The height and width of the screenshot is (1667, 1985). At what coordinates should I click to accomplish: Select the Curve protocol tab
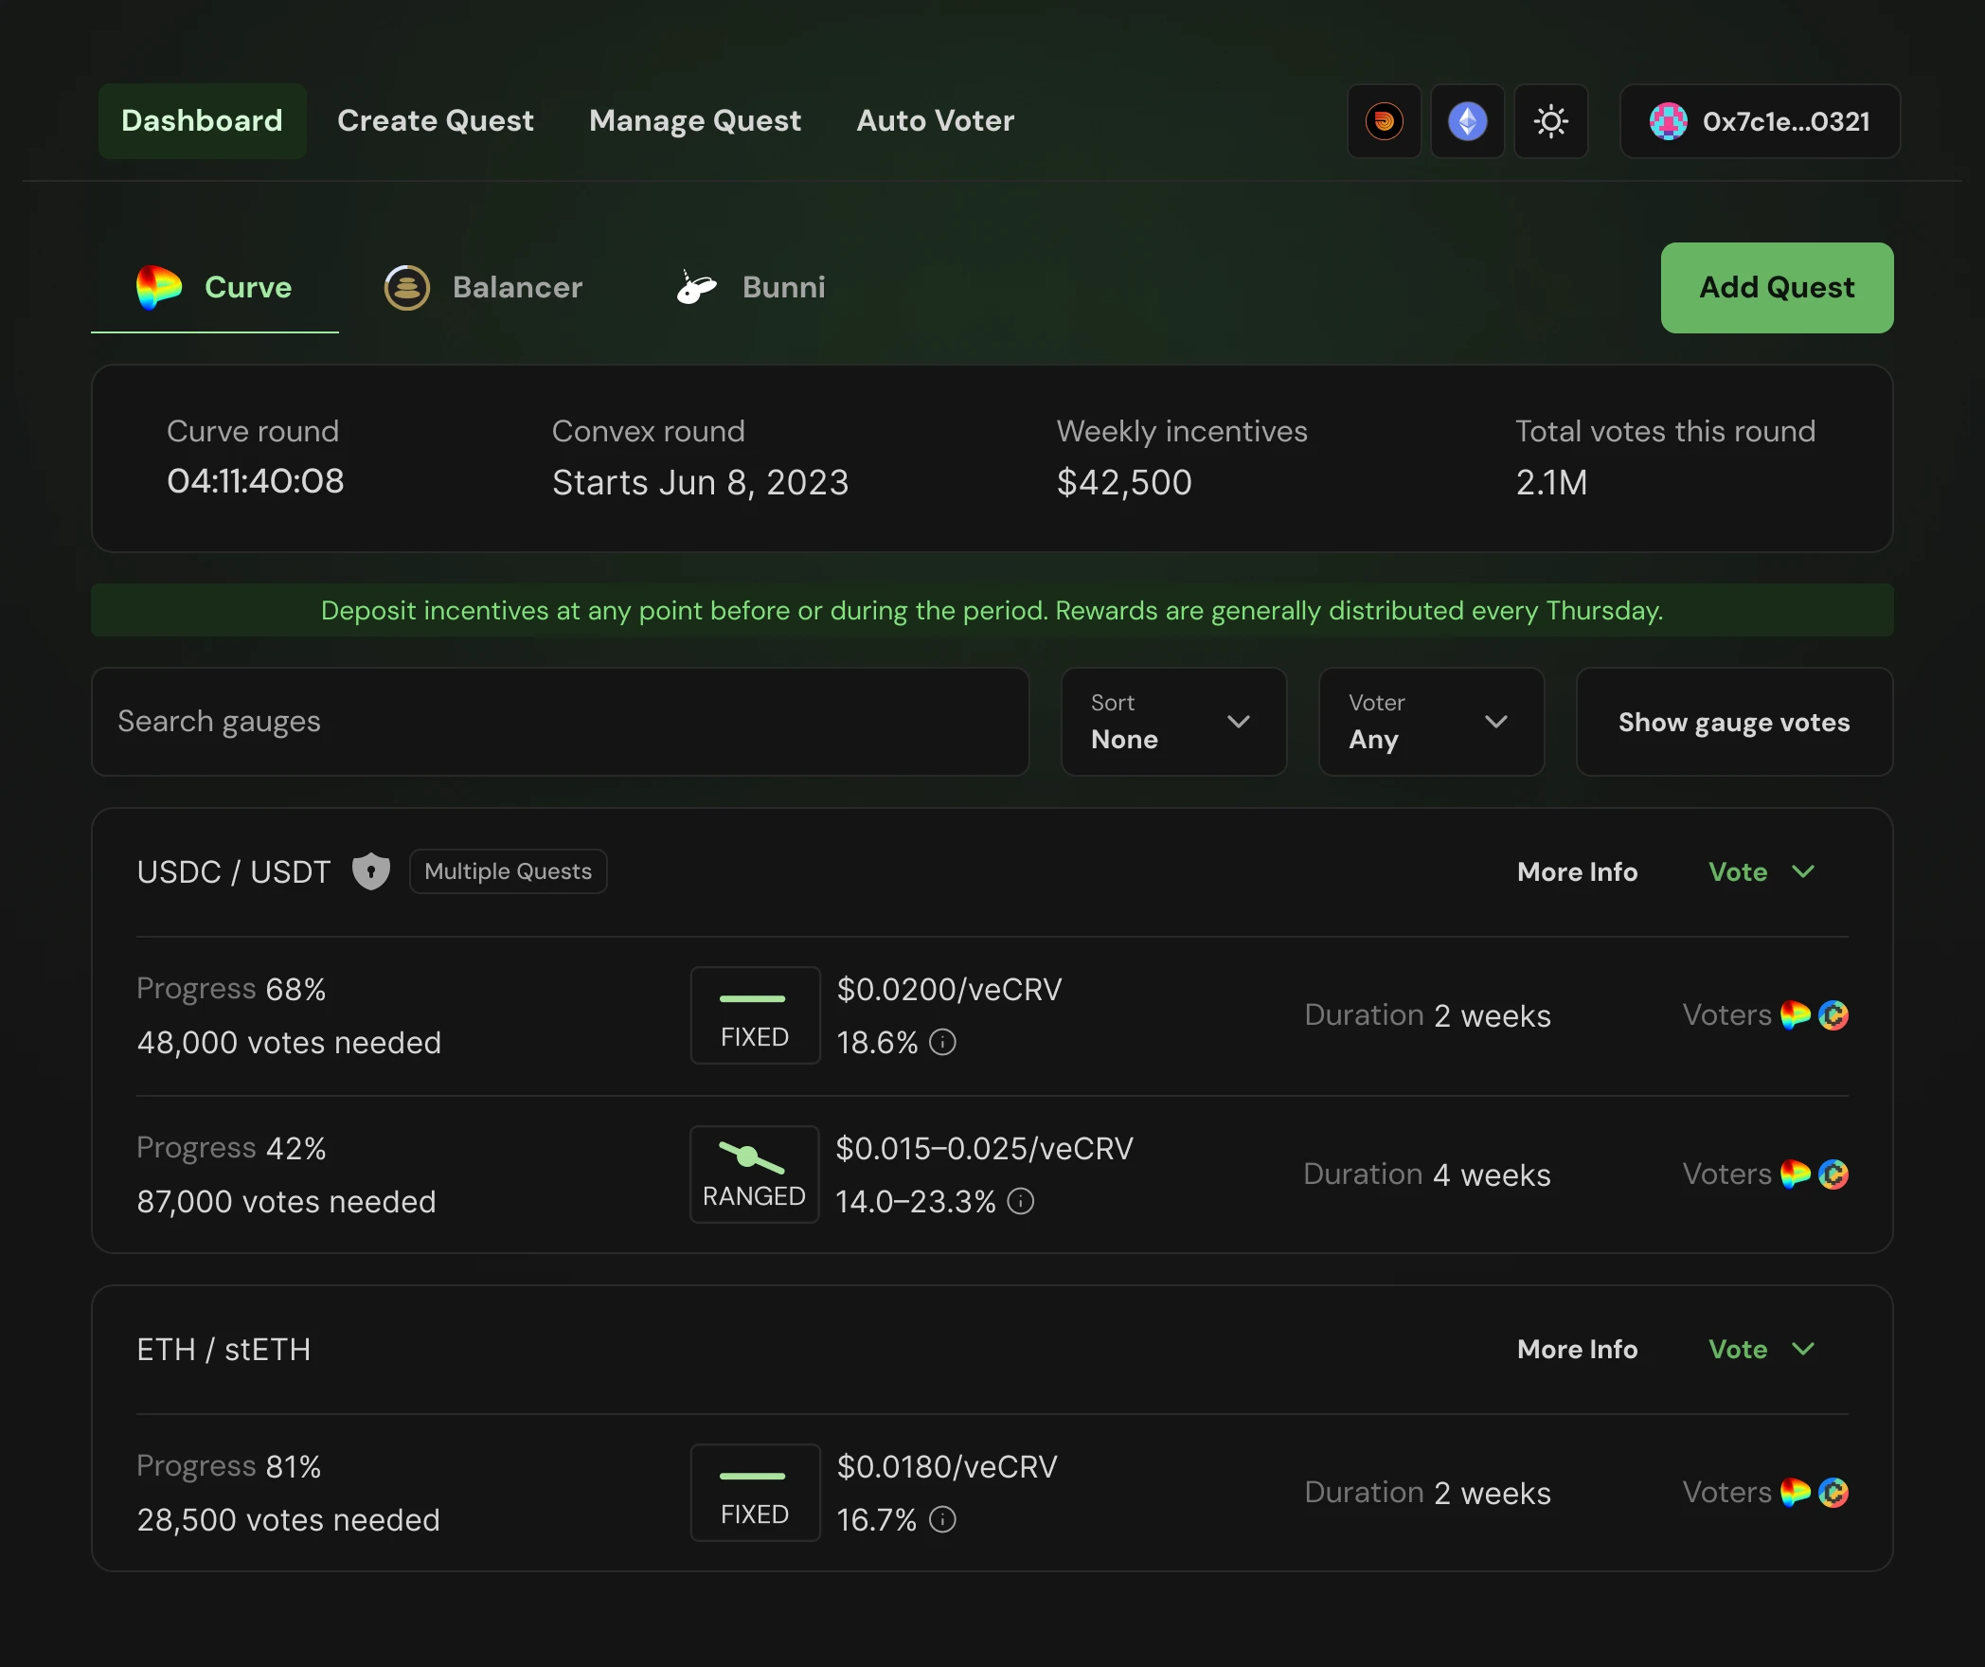(x=215, y=287)
